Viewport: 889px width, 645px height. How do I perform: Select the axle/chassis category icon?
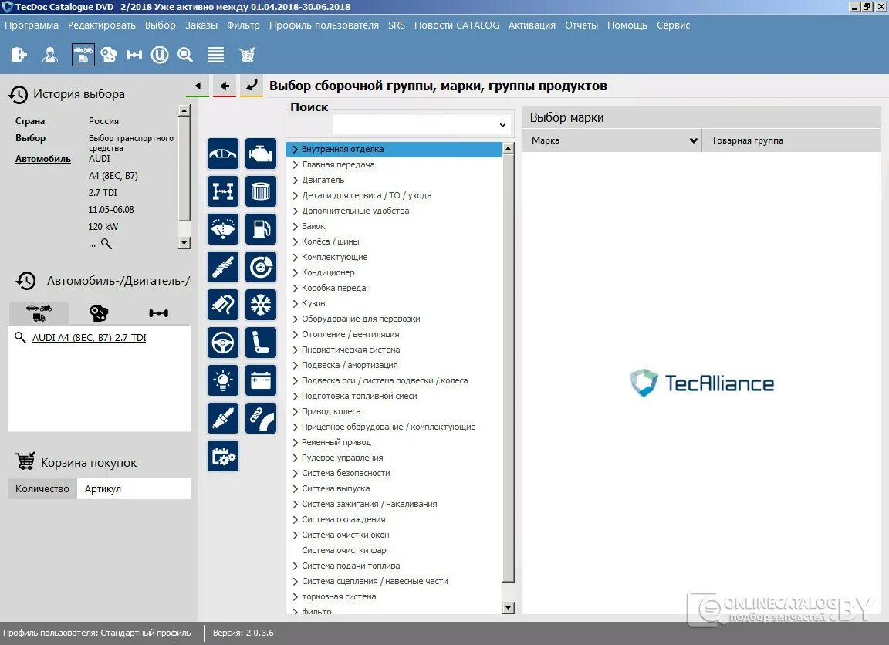[x=223, y=191]
